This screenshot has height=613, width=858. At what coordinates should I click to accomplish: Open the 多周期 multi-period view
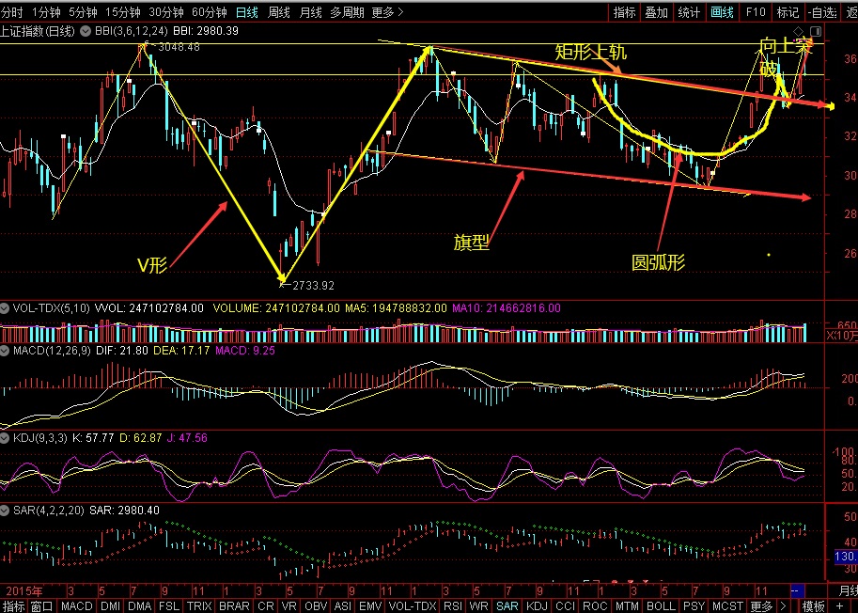pyautogui.click(x=347, y=12)
